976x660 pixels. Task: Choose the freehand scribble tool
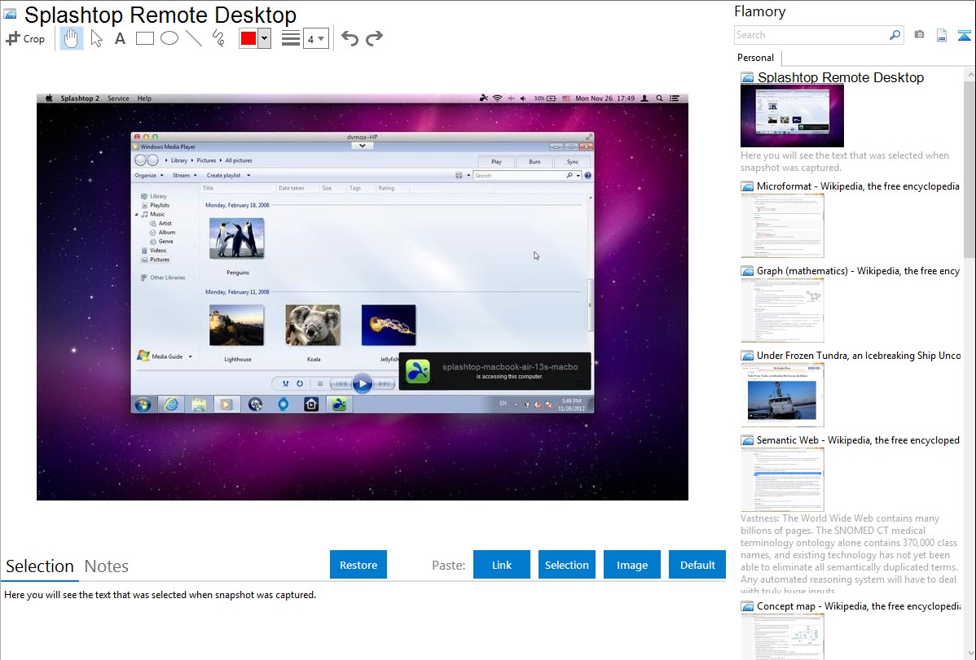click(218, 38)
